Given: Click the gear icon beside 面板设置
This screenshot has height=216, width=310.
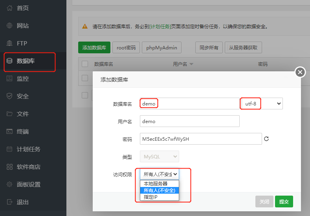Looking at the screenshot, I should tap(9, 184).
